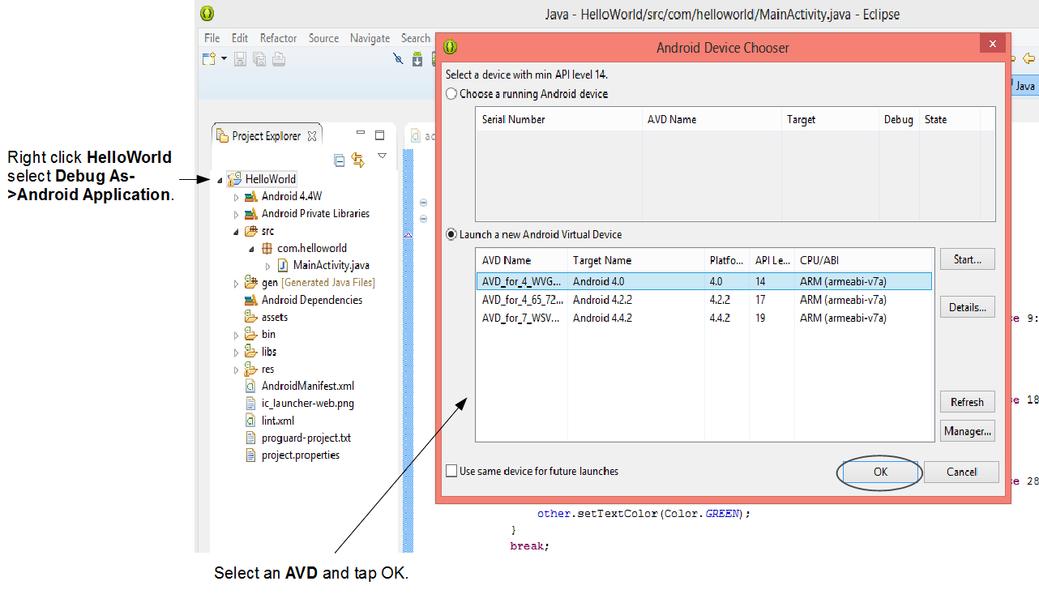Click the src source folder icon

(x=251, y=231)
